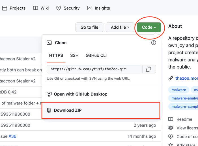This screenshot has height=146, width=198.
Task: Click the stars icon
Action: 171,145
